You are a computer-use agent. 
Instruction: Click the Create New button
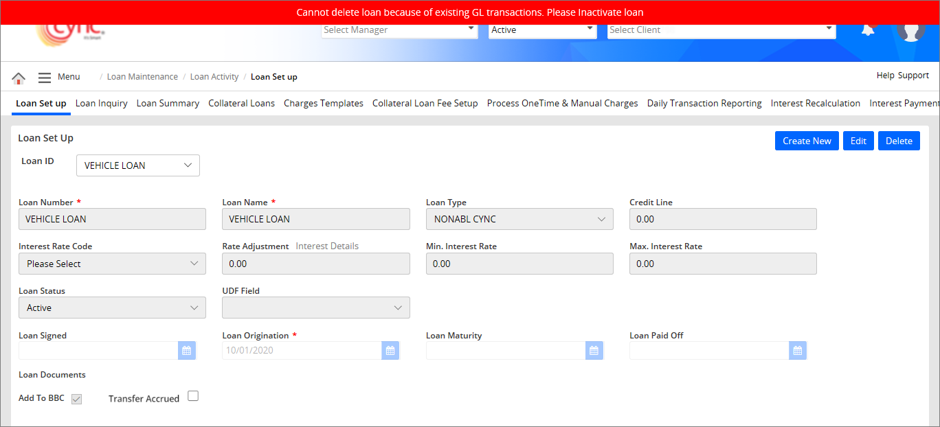[807, 141]
